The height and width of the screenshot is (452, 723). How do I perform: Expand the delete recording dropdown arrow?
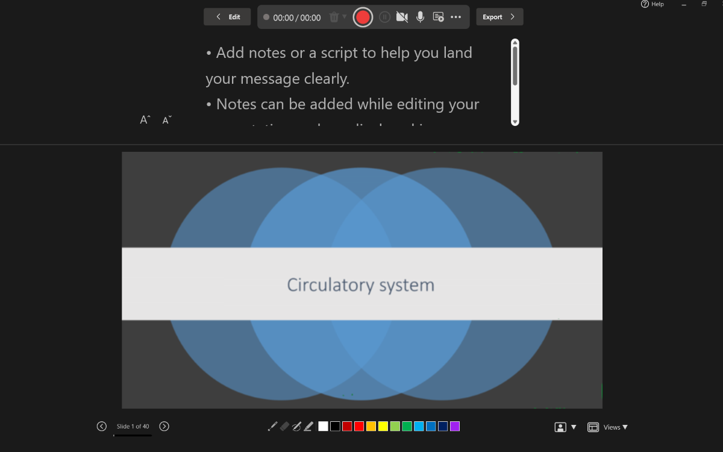(x=345, y=16)
